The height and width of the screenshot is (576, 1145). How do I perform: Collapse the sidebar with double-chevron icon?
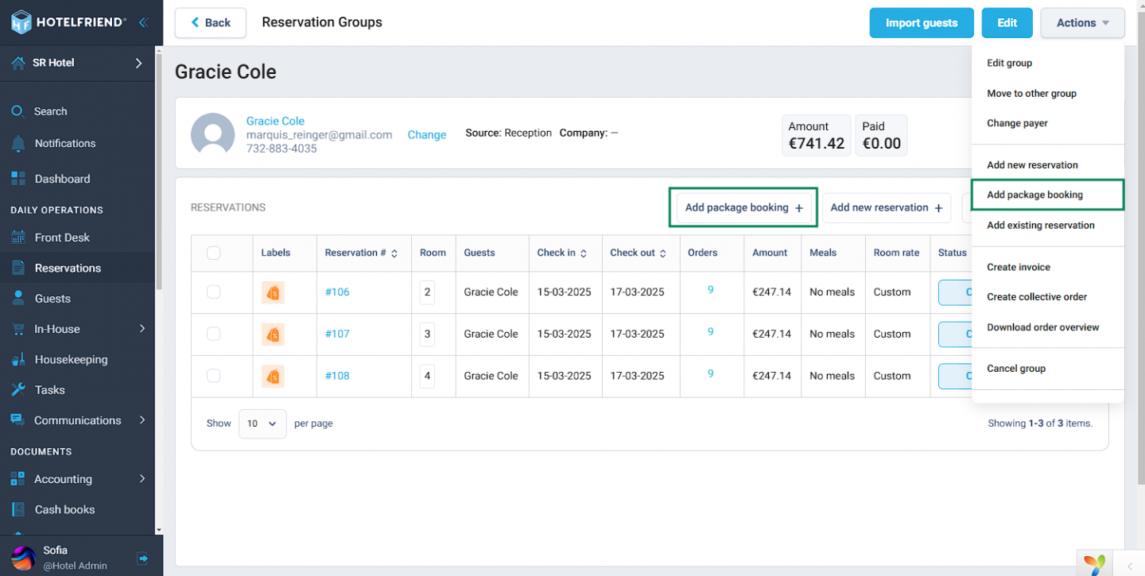[x=143, y=22]
